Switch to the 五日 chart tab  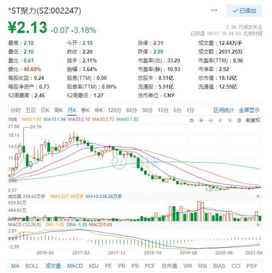pos(31,110)
